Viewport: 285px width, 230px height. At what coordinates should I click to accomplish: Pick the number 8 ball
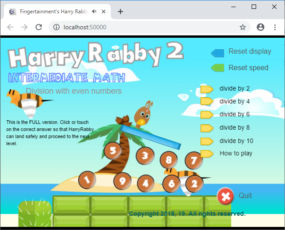[169, 160]
